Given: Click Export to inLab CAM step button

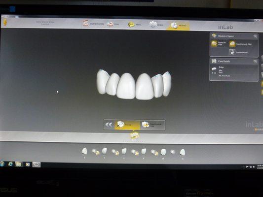Looking at the screenshot, I should pos(152,125).
